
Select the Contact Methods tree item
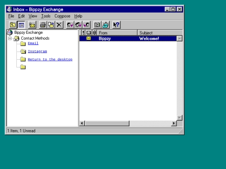[x=35, y=38]
